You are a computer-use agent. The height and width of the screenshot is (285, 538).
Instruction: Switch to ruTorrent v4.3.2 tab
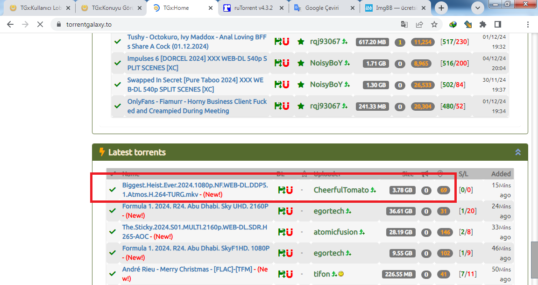(x=253, y=8)
